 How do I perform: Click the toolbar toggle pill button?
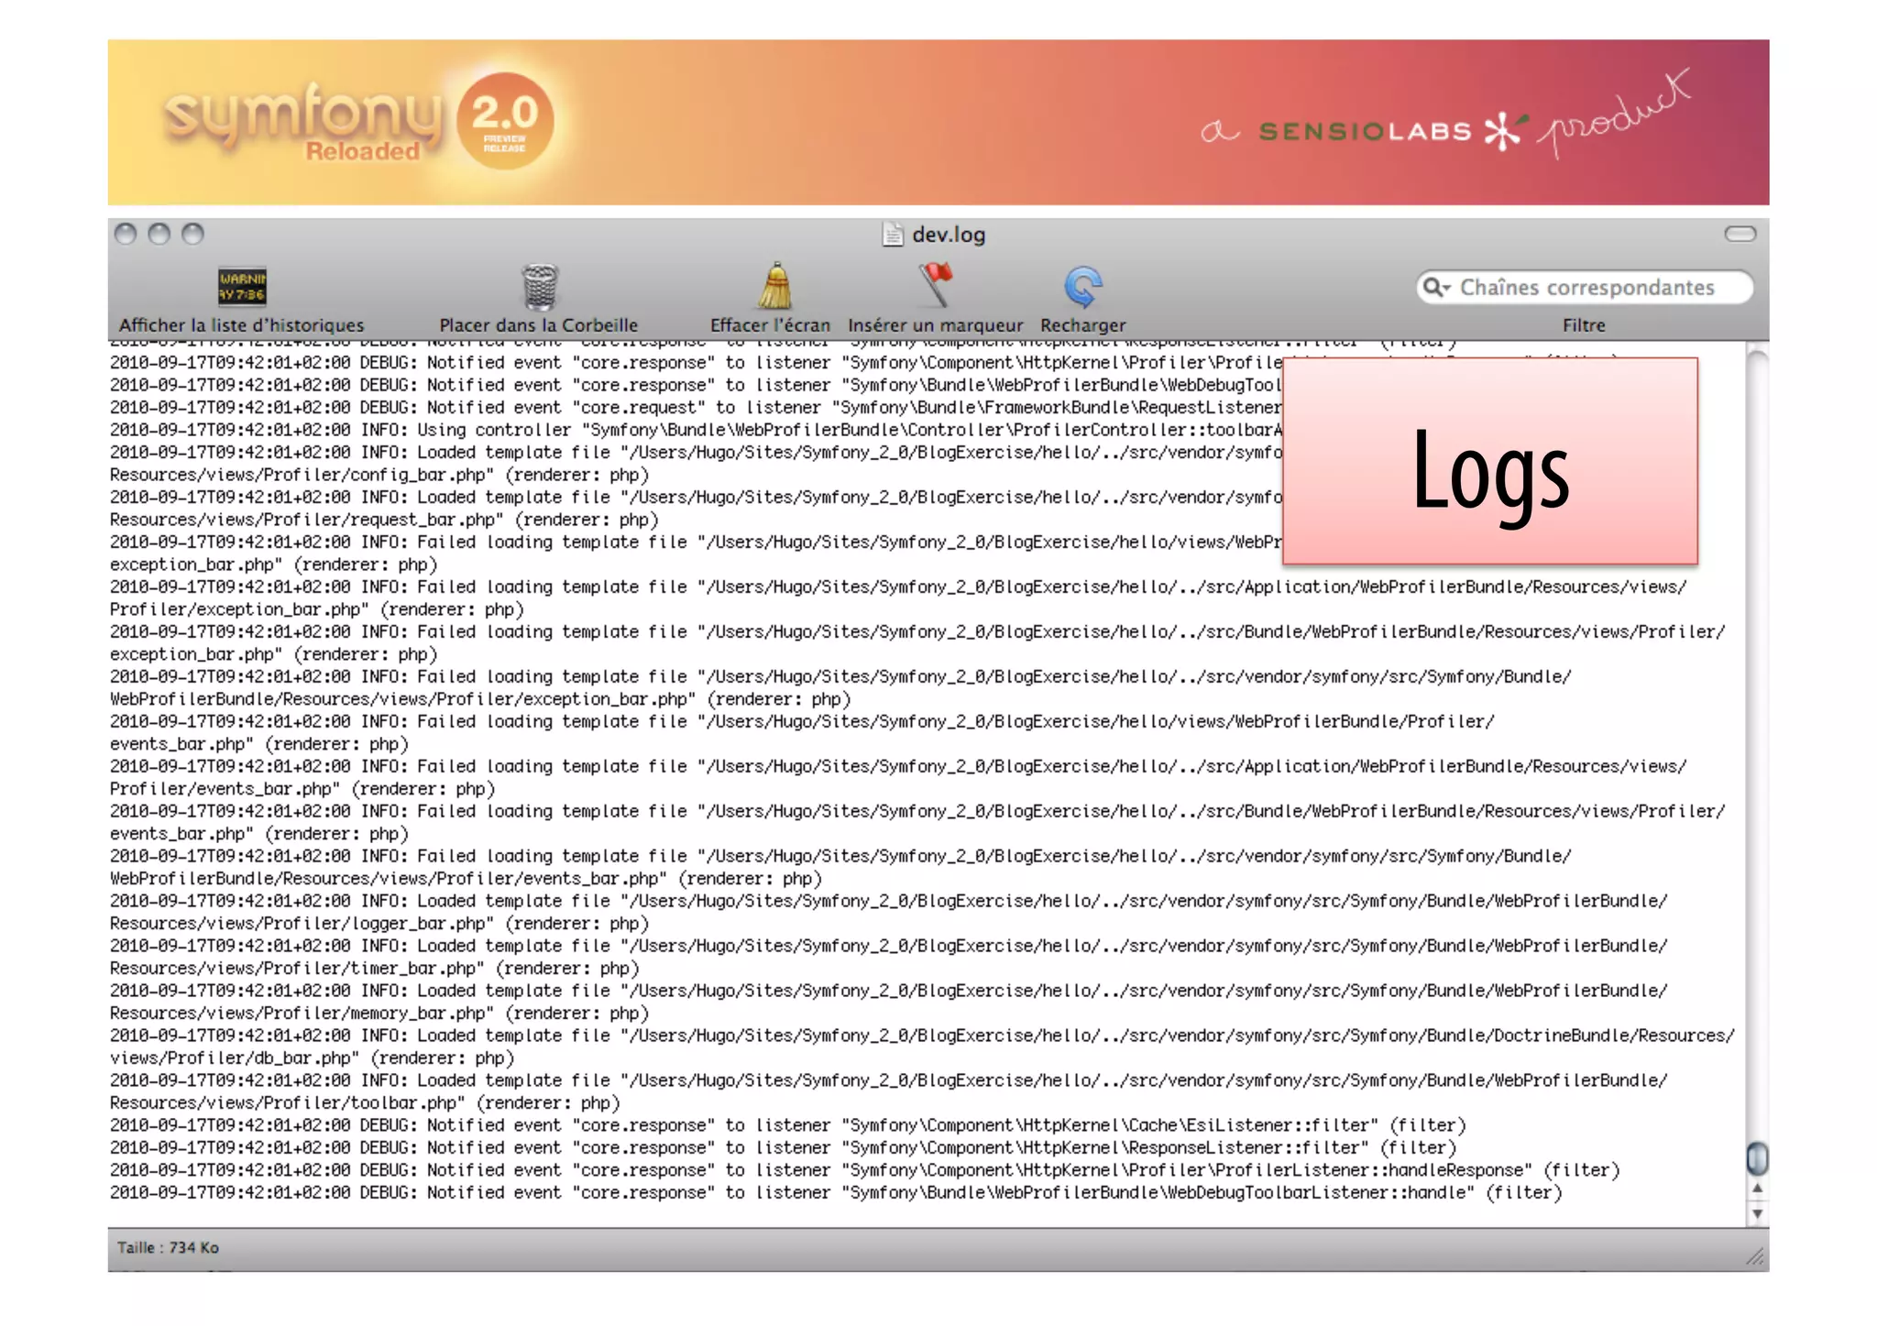tap(1740, 234)
